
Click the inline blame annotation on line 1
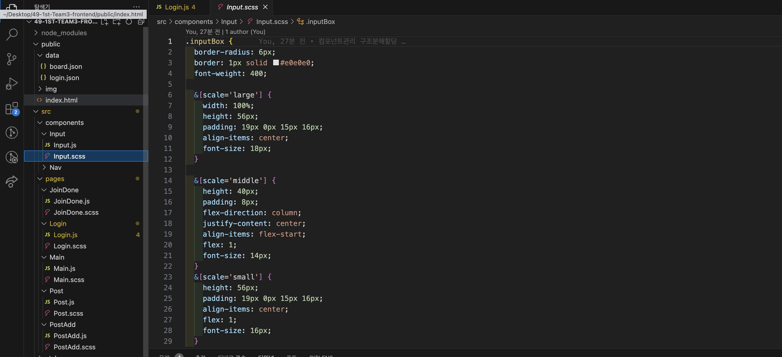[x=332, y=41]
